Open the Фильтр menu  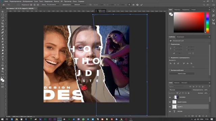pos(56,1)
